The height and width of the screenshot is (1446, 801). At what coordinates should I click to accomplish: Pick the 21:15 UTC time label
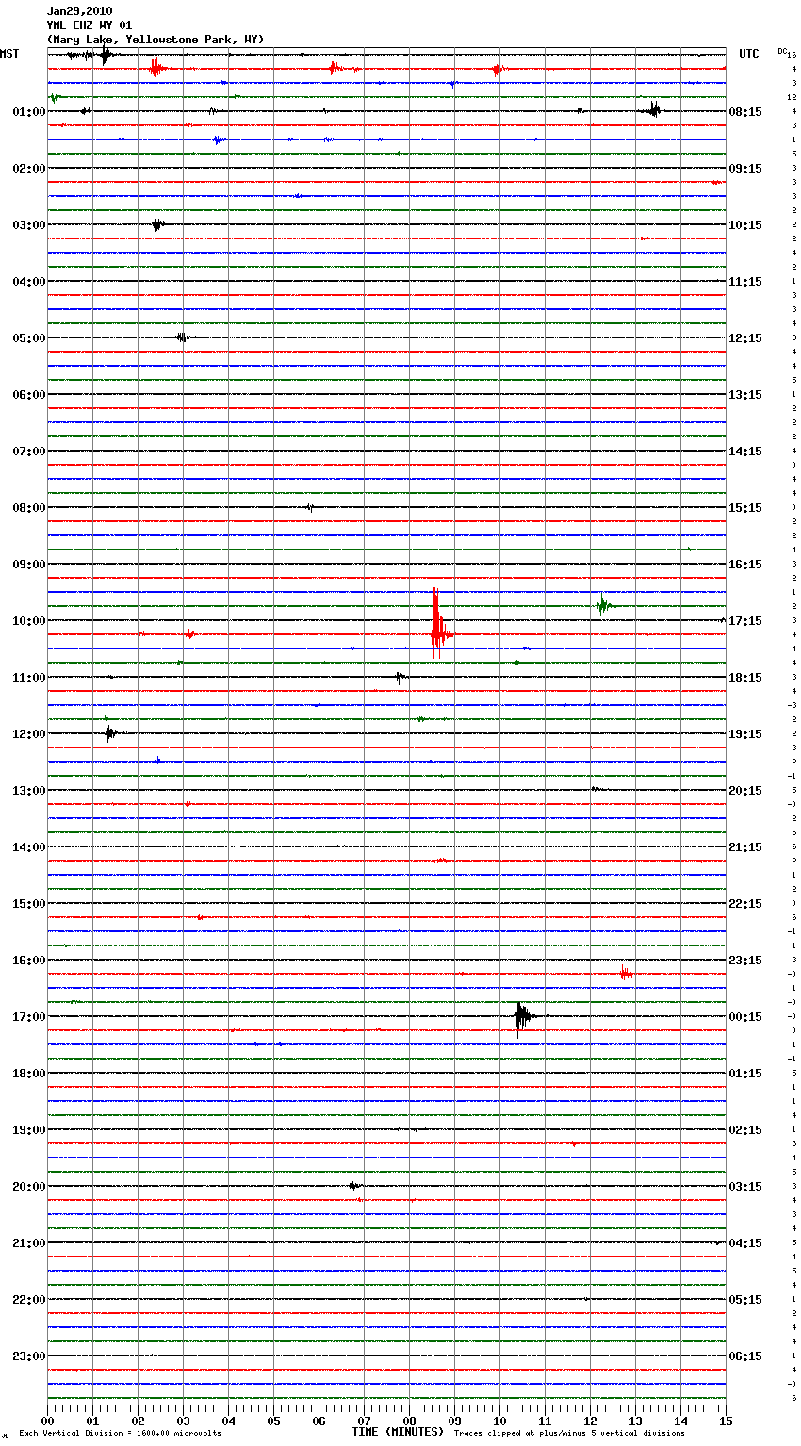[745, 847]
